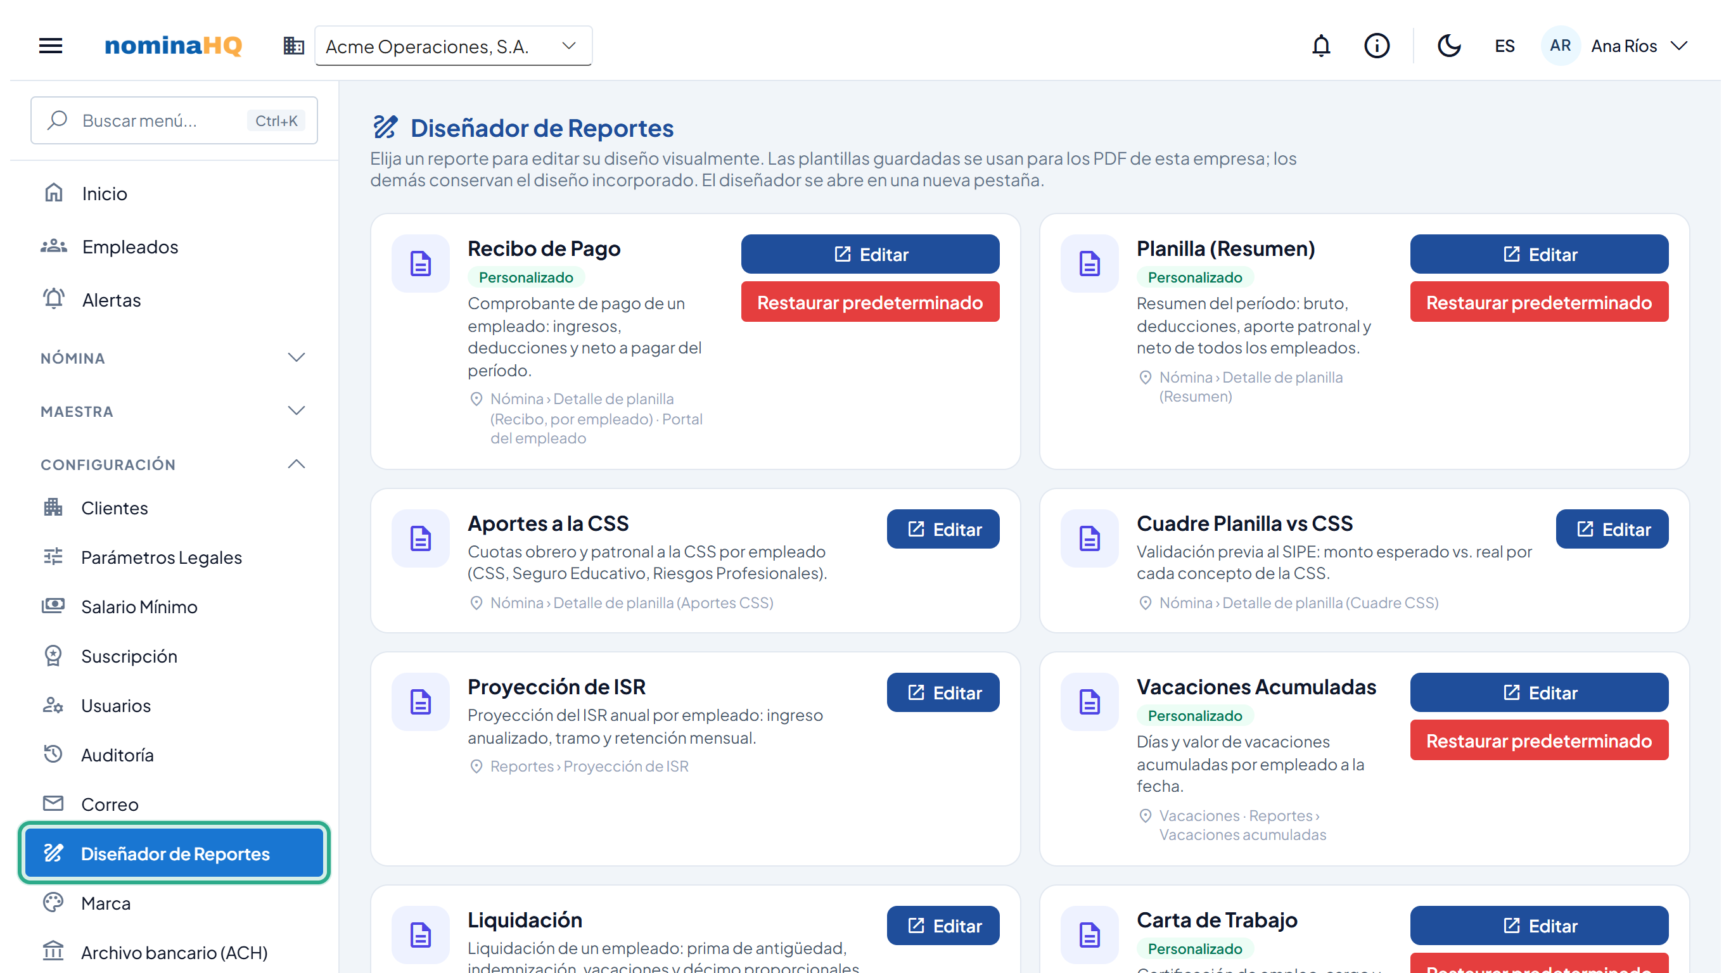
Task: Click Vacaciones Acumuladas document icon
Action: (1089, 701)
